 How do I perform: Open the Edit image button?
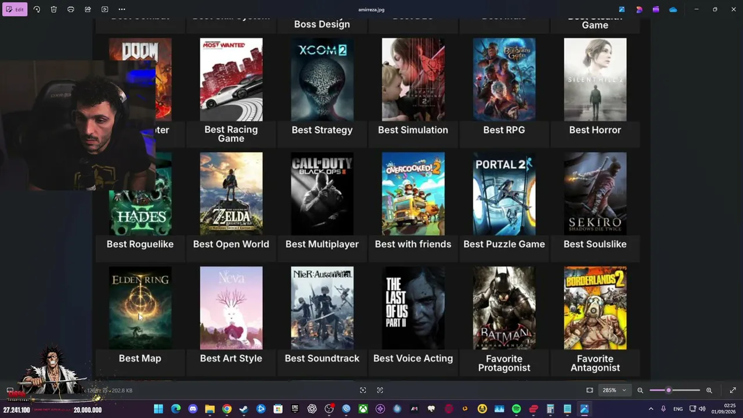15,9
